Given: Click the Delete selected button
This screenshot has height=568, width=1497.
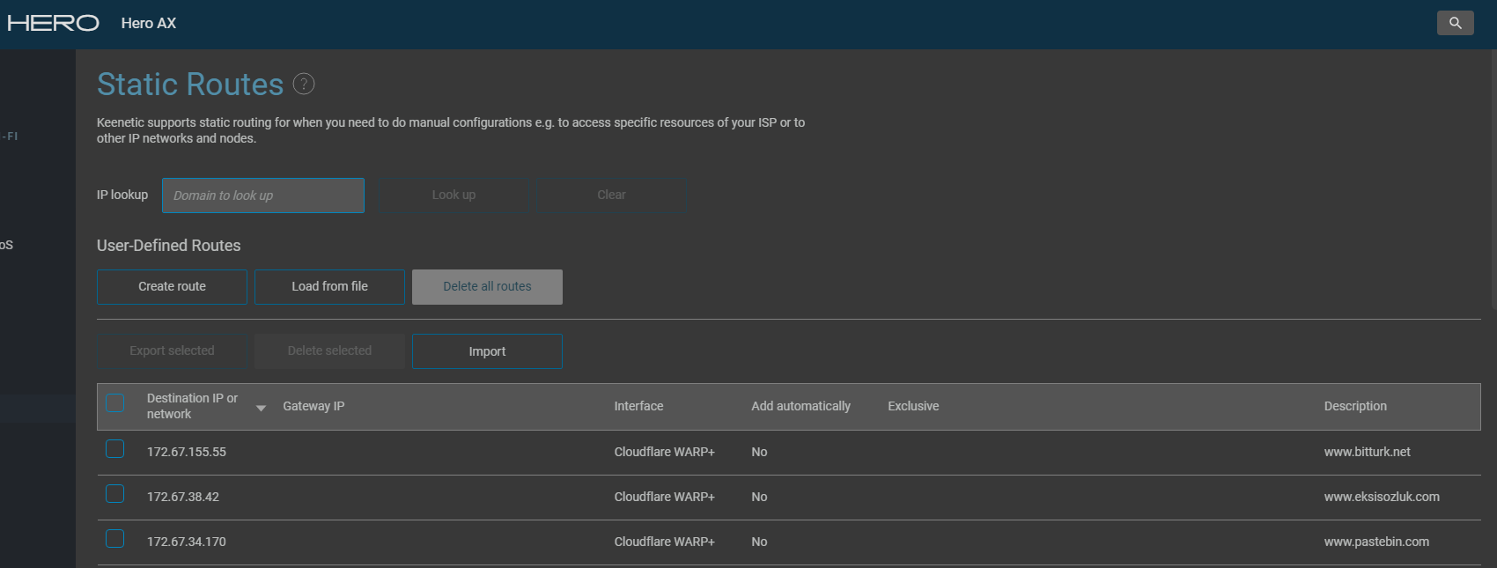Looking at the screenshot, I should click(329, 351).
